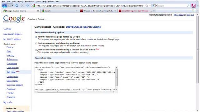
Task: Click the Sign out link
Action: tap(190, 15)
